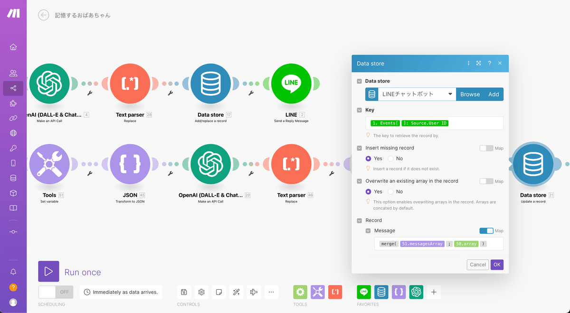Screen dimensions: 570x313
Task: Collapse the Message field under Record
Action: pos(368,231)
